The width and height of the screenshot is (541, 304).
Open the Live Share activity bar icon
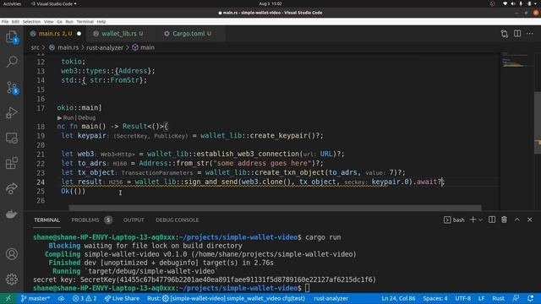(x=12, y=188)
